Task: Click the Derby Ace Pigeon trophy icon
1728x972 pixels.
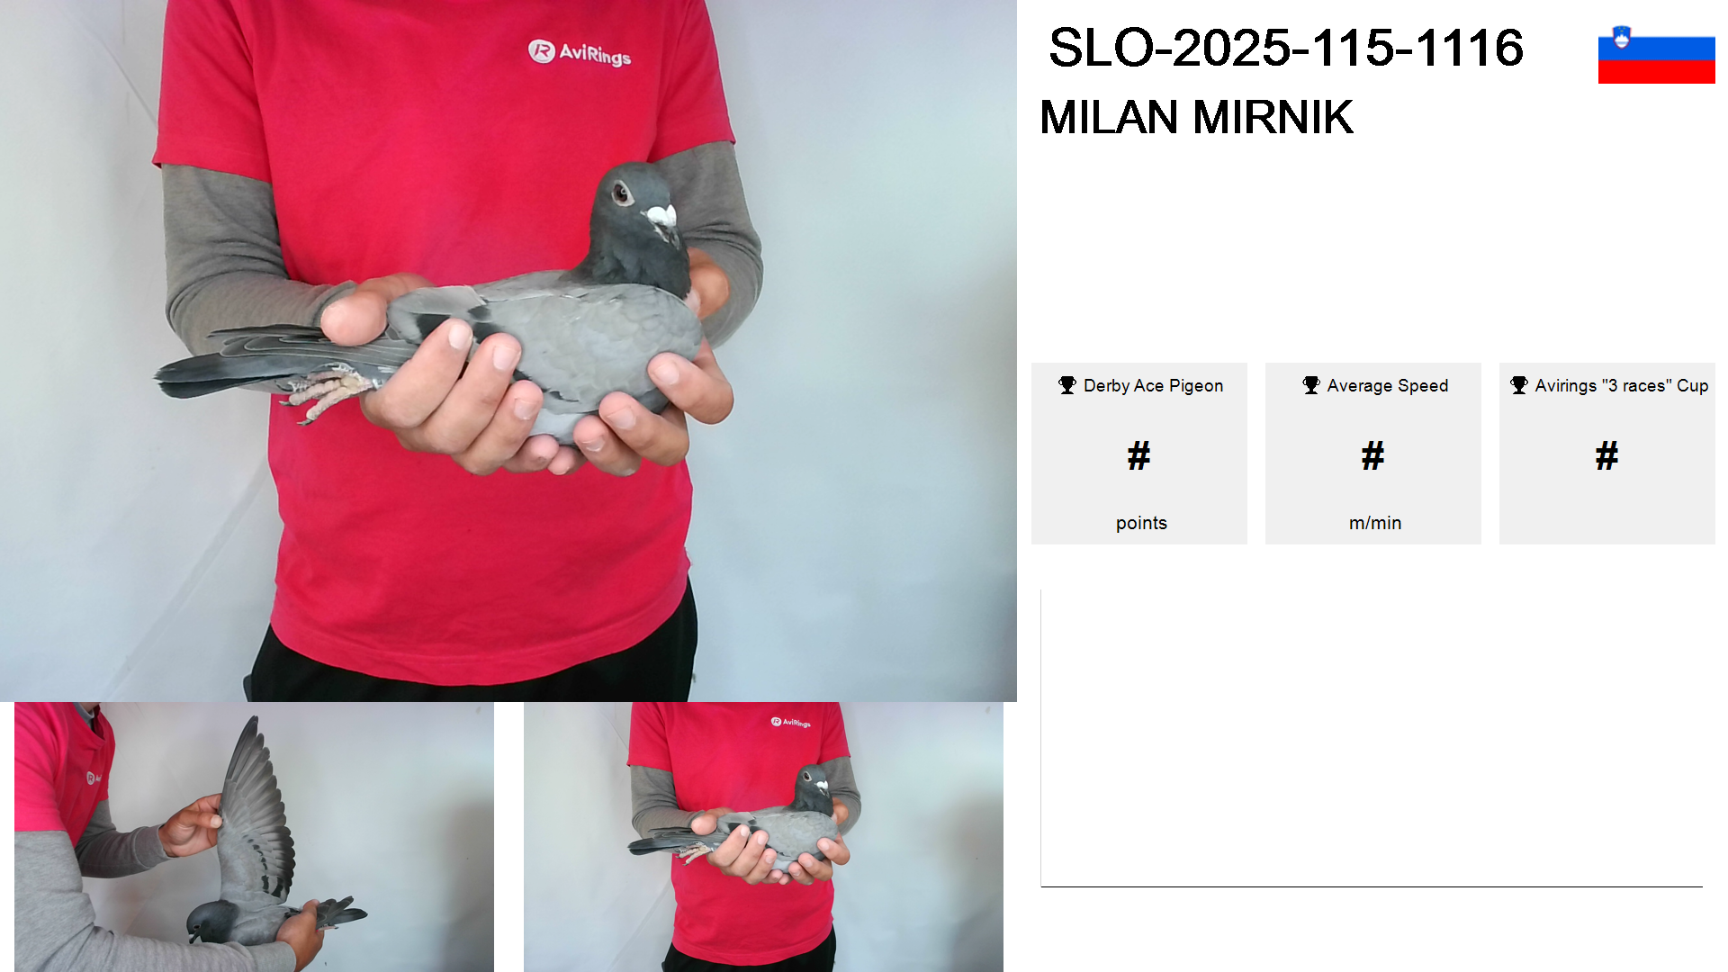Action: (1067, 385)
